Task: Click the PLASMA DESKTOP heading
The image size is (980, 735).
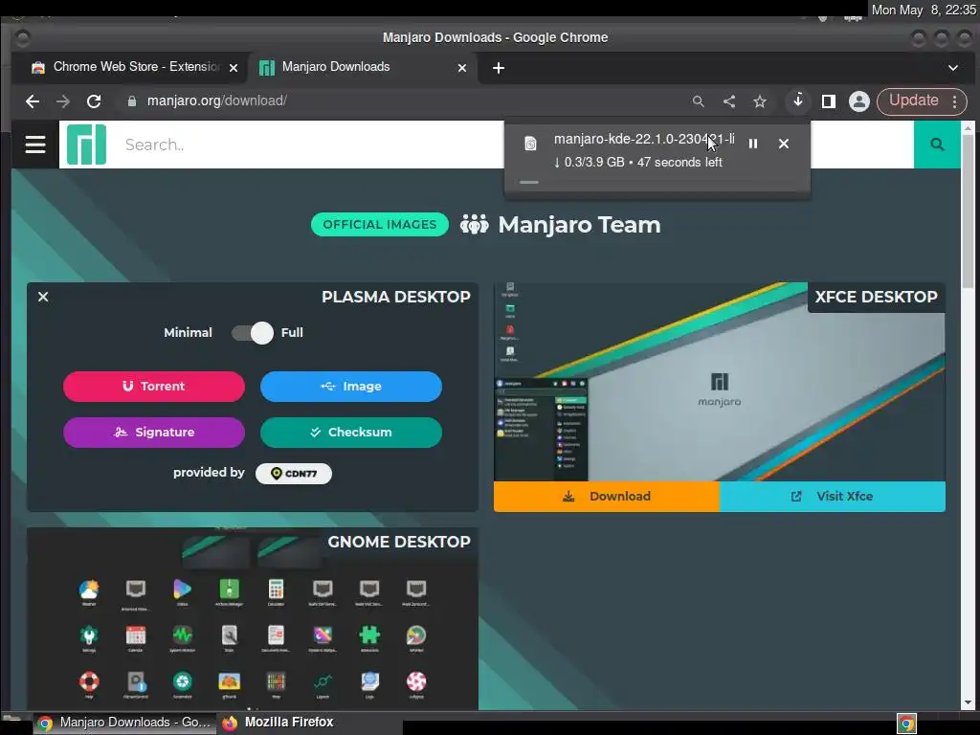Action: point(395,297)
